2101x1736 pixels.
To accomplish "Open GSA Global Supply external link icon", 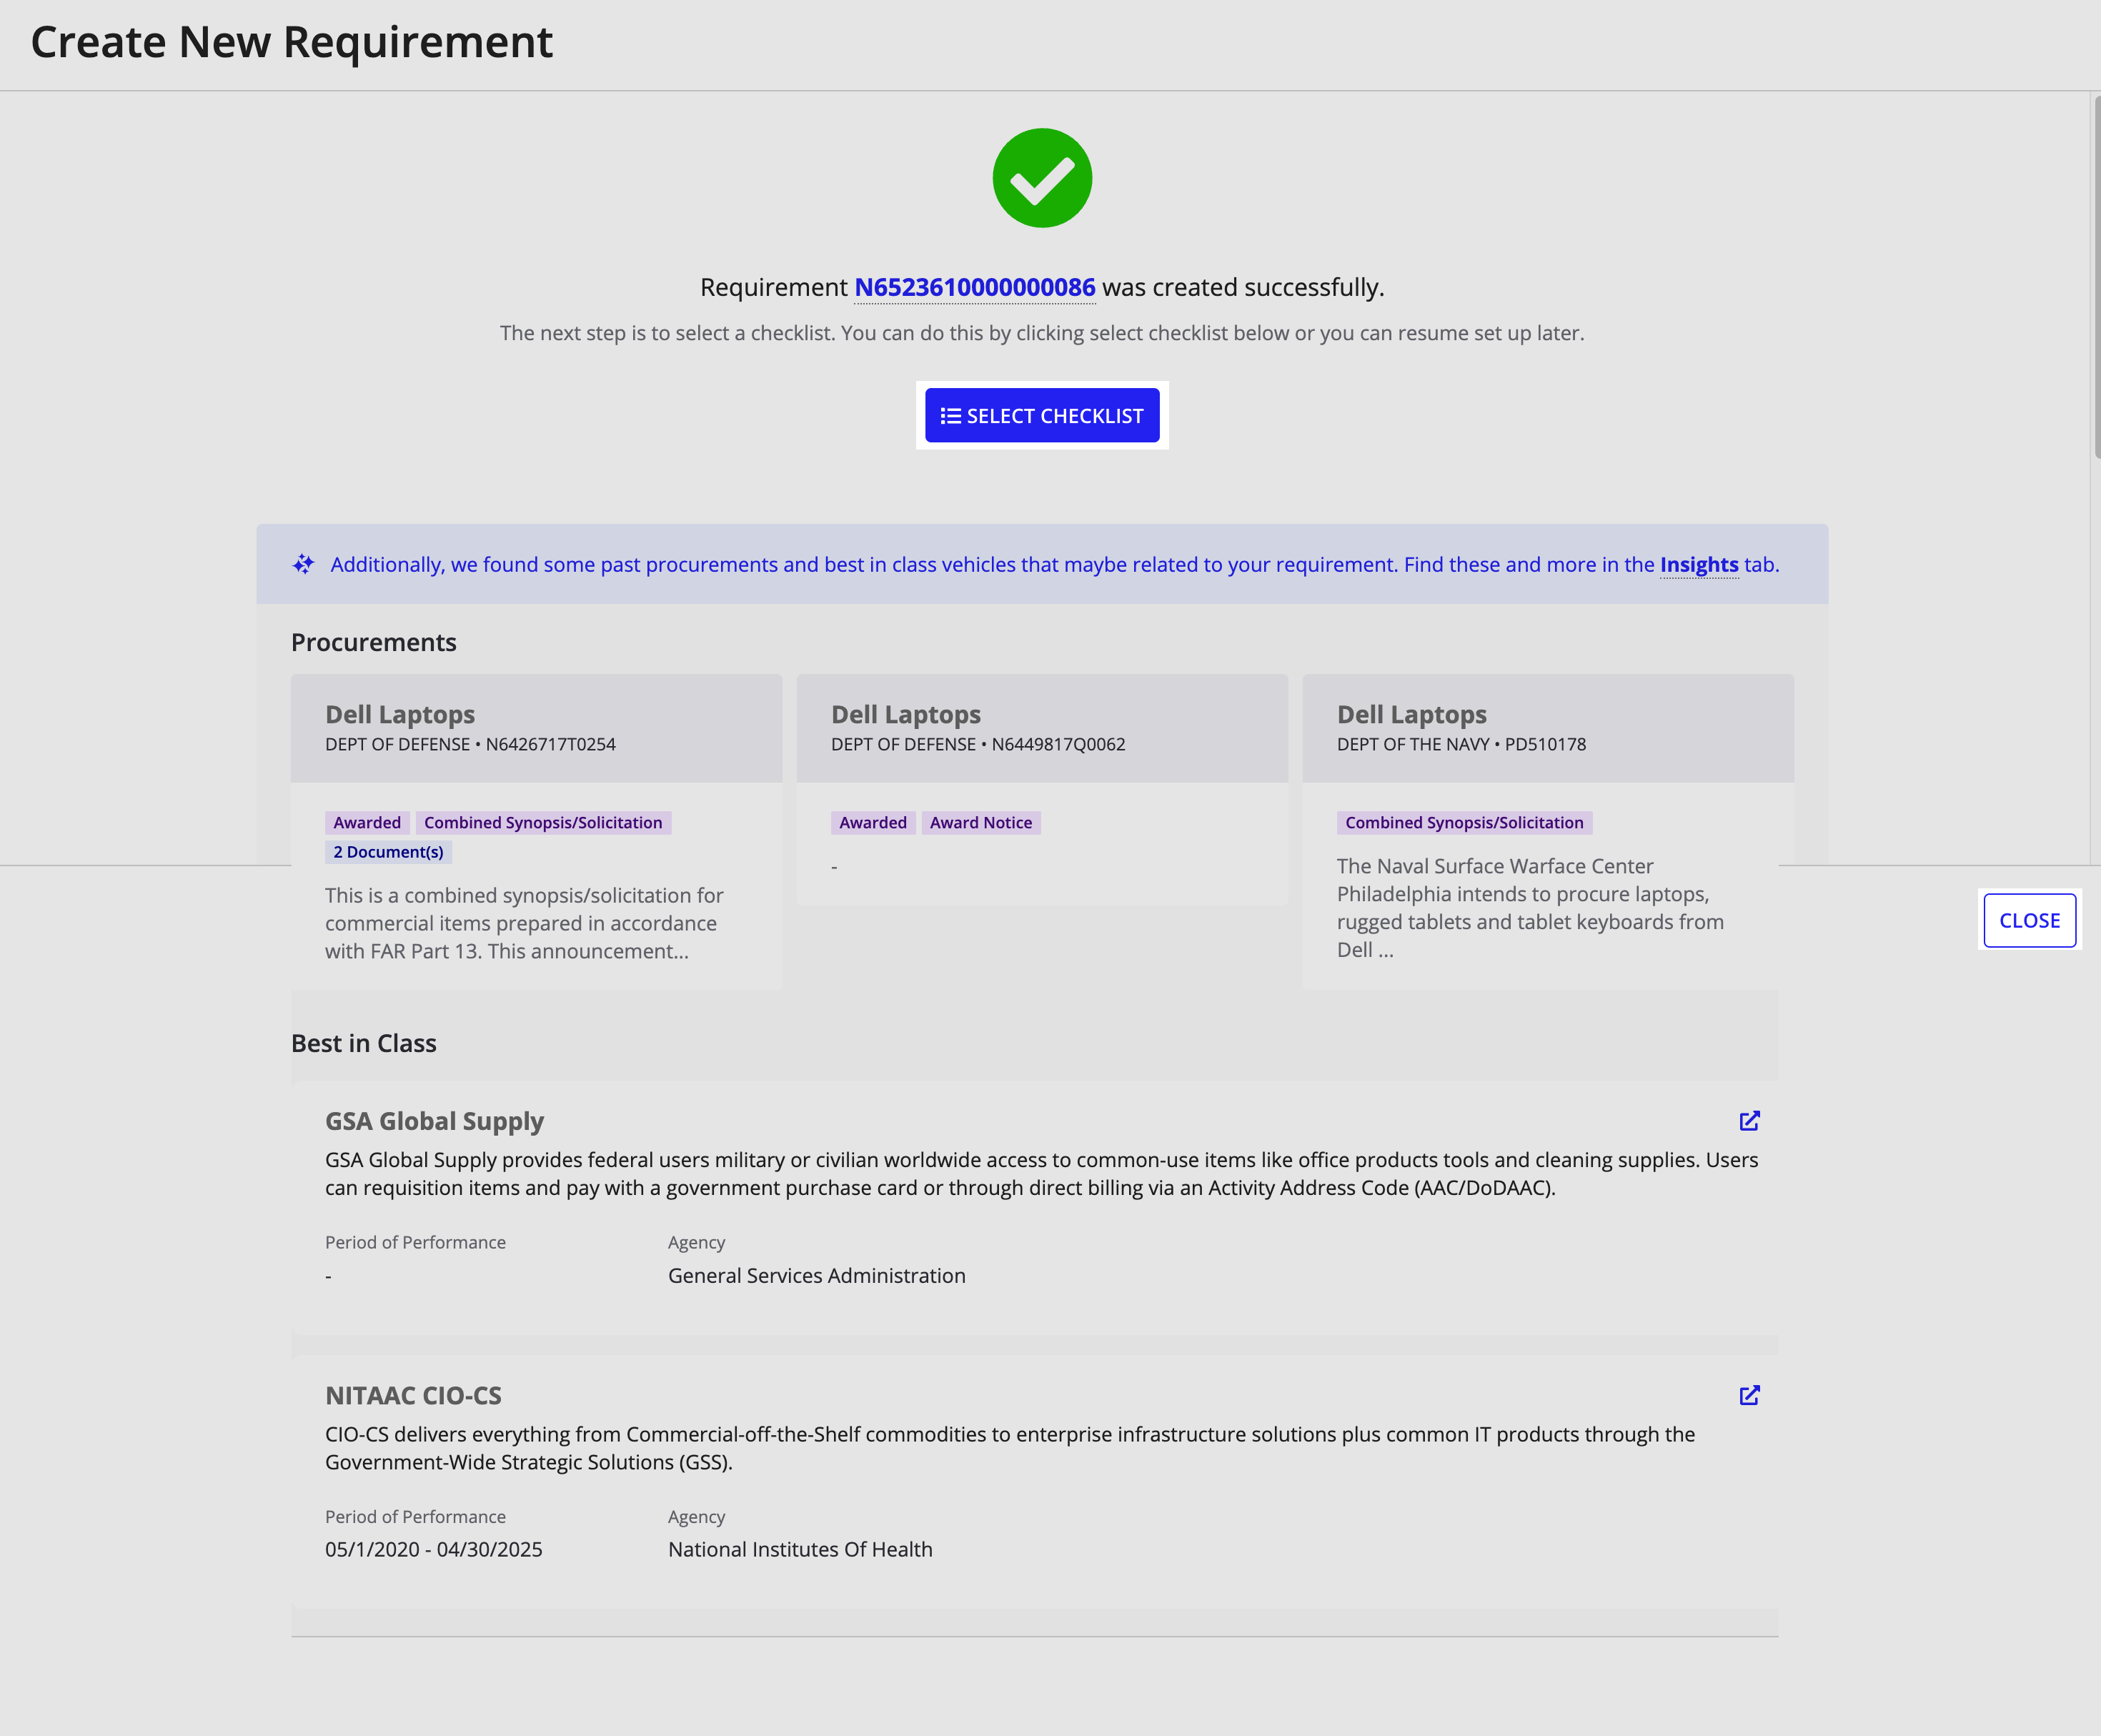I will (1749, 1121).
